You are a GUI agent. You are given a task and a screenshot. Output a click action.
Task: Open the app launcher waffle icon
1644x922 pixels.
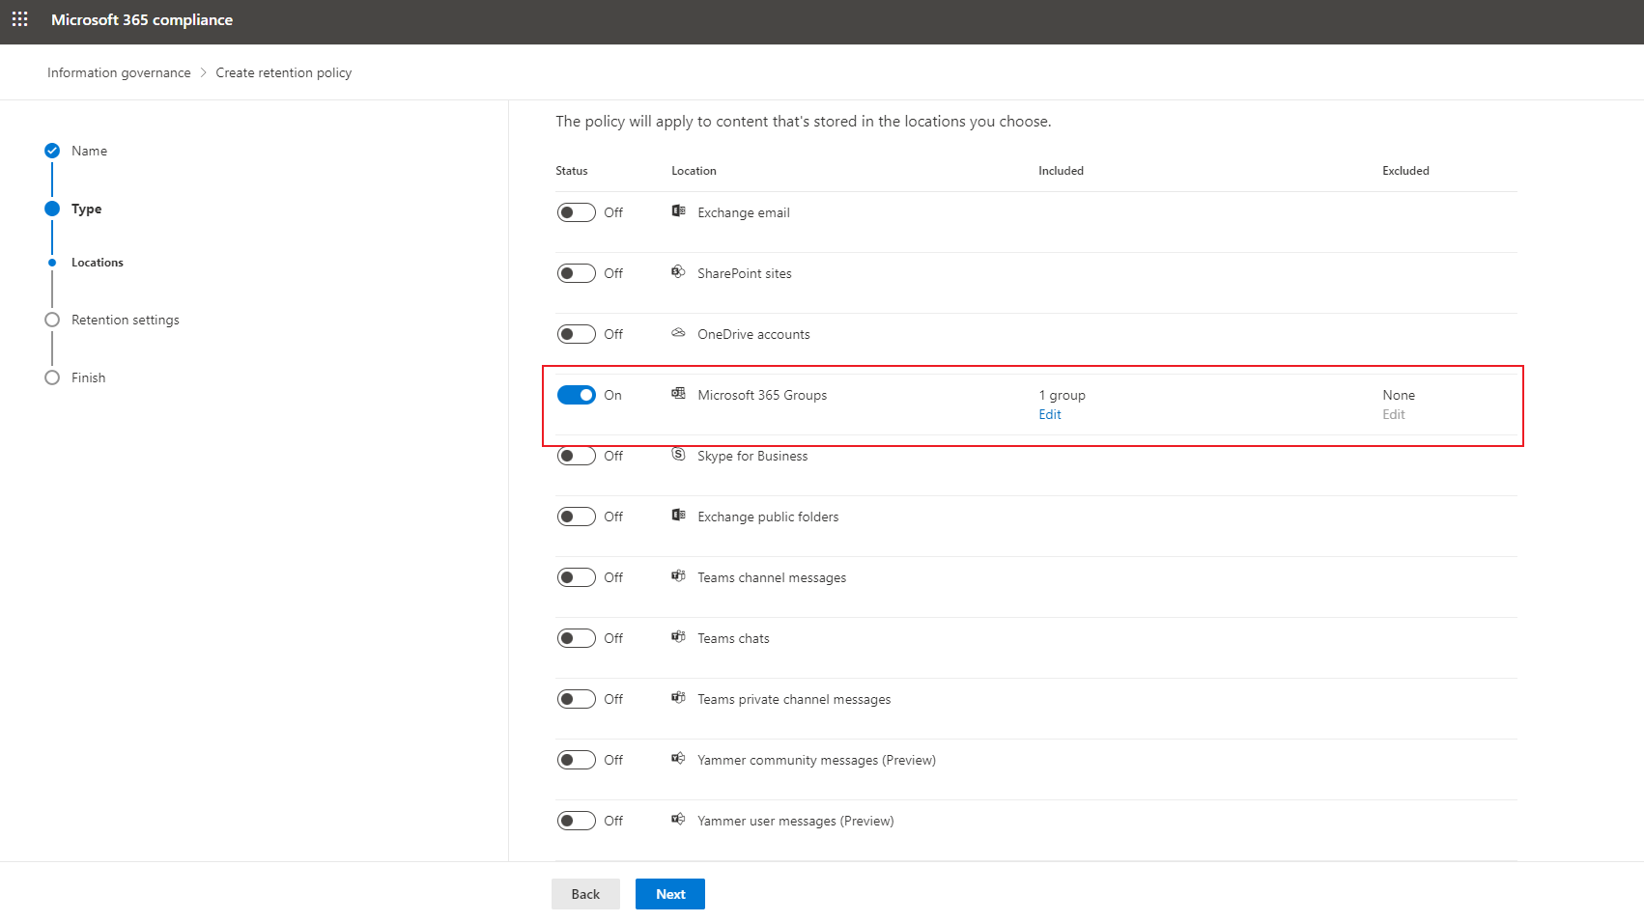19,19
